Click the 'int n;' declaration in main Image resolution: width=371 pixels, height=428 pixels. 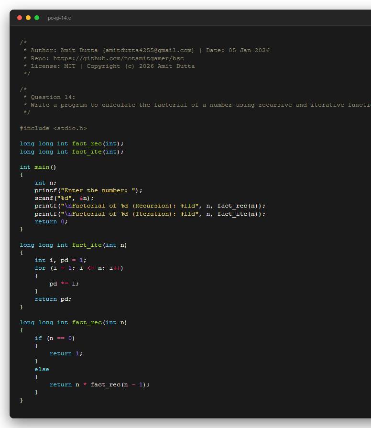(x=45, y=183)
